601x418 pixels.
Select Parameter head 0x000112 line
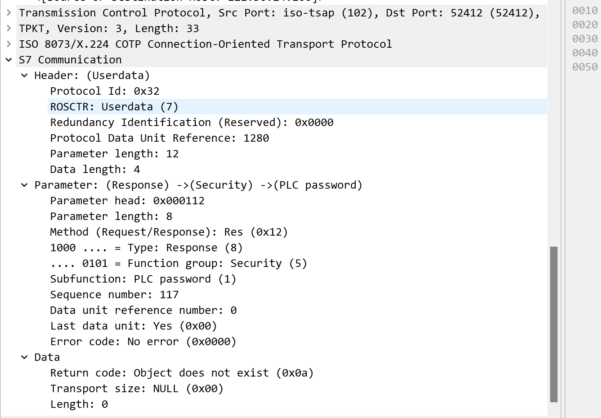tap(127, 201)
